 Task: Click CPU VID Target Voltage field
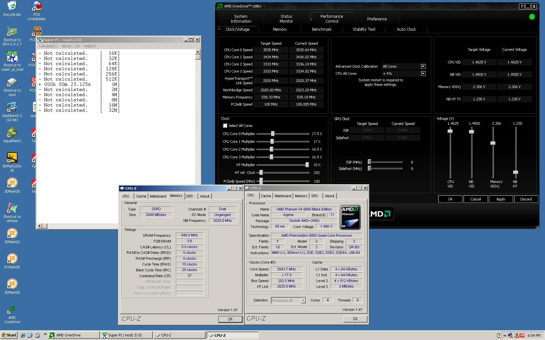[479, 62]
